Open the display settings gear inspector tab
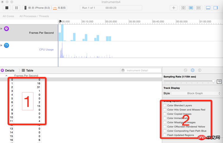Screen dimensions: 223x143 coord(192,70)
